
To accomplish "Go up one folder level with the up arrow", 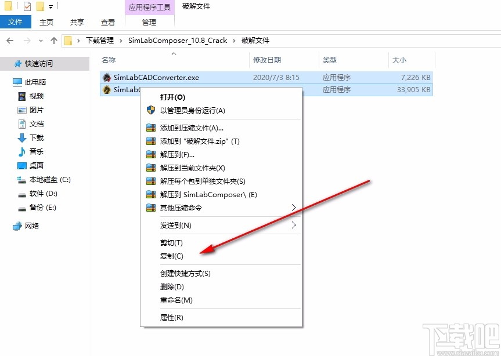I will (x=54, y=41).
